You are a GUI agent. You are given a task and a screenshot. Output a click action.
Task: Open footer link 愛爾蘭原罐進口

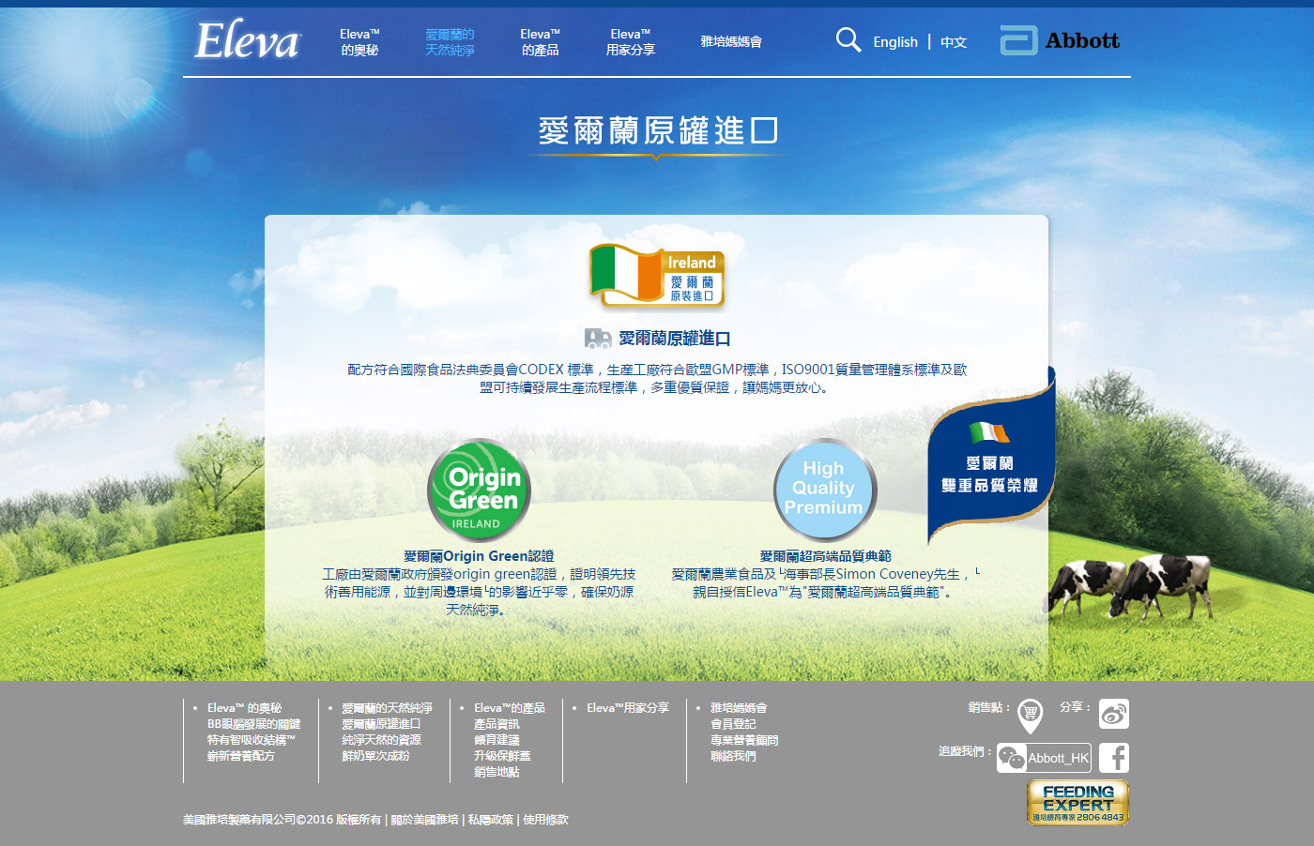381,724
